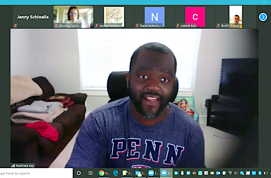271x178 pixels.
Task: Select Jocelyn Kraus's participant thumbnail
Action: [114, 17]
